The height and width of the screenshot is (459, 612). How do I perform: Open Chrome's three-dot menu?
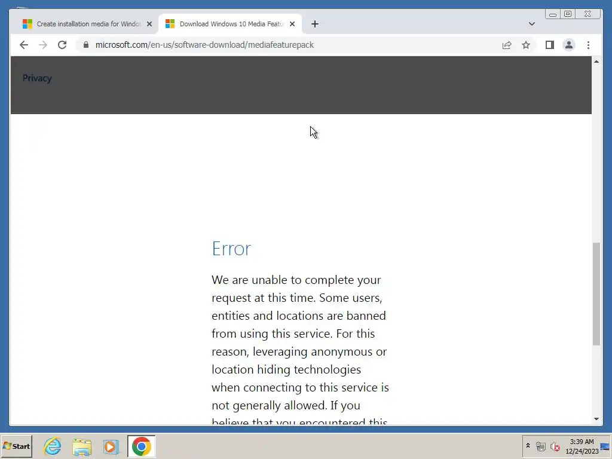click(x=588, y=45)
